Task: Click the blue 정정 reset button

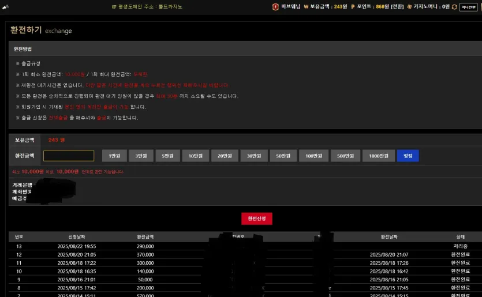Action: tap(408, 156)
